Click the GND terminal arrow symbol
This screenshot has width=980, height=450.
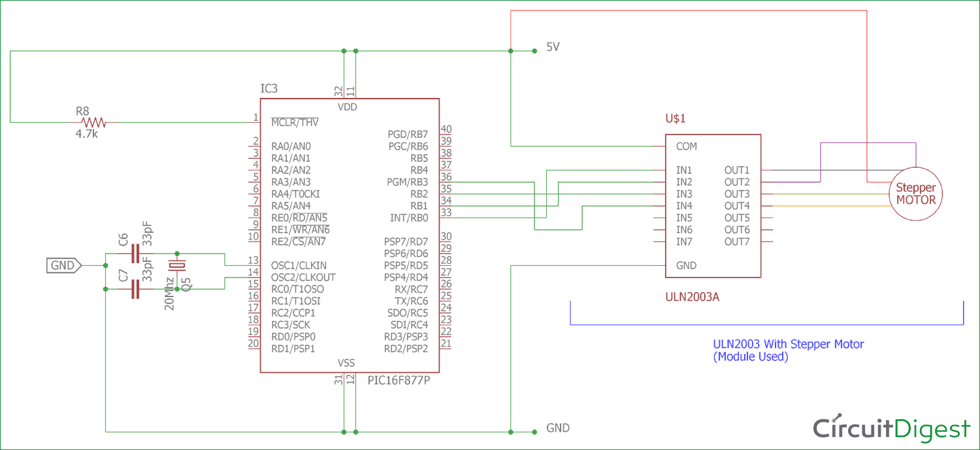62,265
